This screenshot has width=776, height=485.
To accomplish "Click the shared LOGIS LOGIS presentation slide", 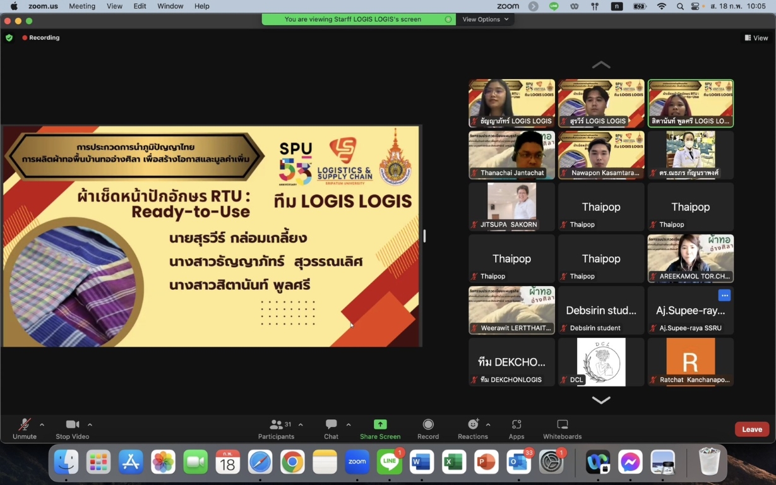I will (212, 236).
